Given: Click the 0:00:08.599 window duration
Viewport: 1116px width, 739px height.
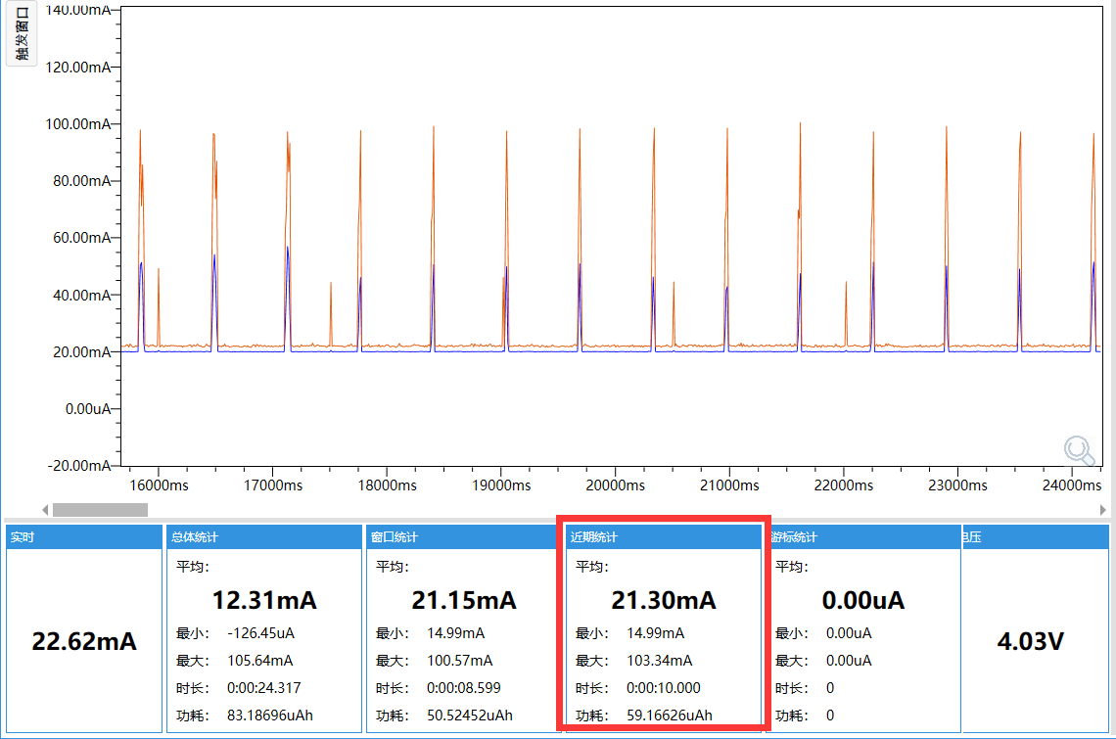Looking at the screenshot, I should [x=464, y=688].
